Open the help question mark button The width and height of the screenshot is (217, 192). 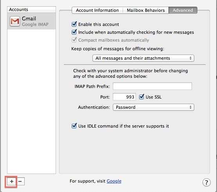206,183
